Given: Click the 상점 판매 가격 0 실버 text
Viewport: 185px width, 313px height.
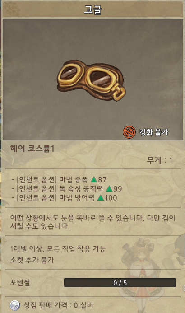Looking at the screenshot, I should pyautogui.click(x=58, y=305).
